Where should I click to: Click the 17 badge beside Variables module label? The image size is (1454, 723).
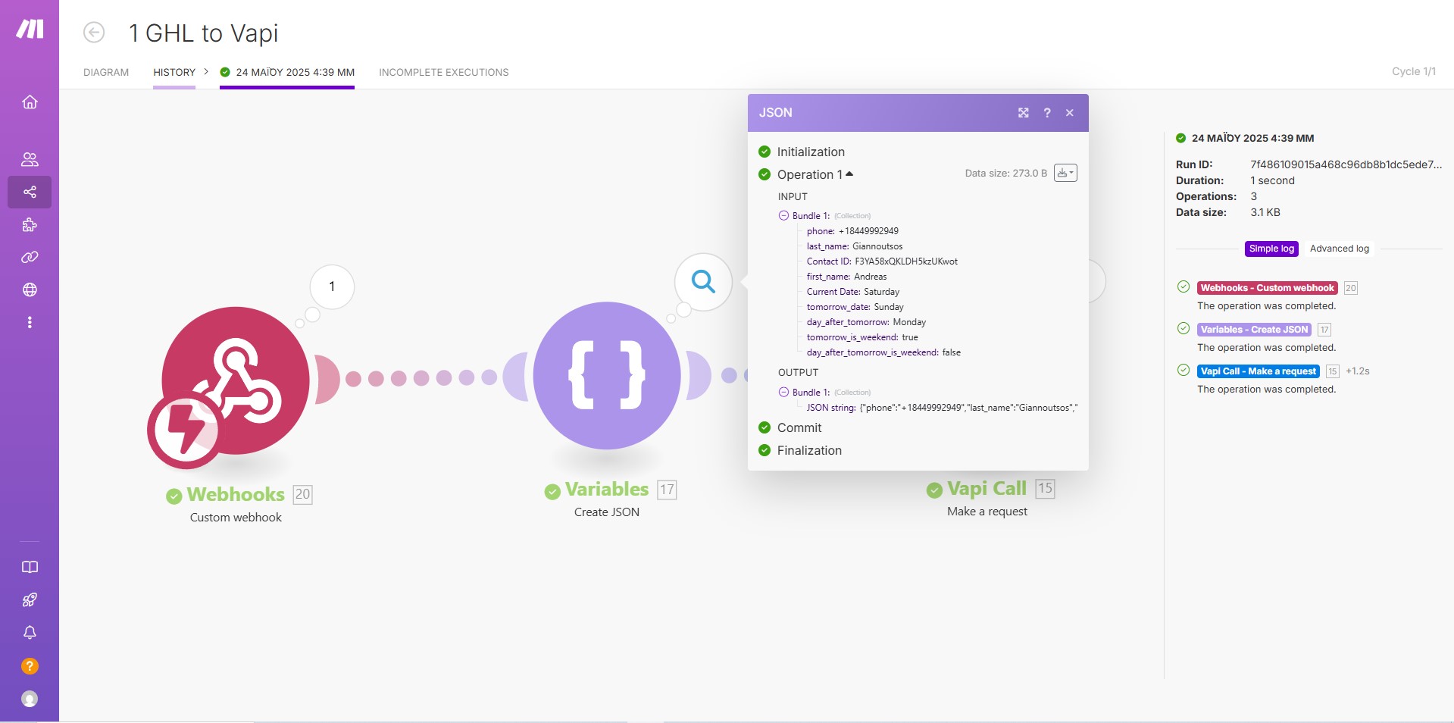(x=667, y=490)
